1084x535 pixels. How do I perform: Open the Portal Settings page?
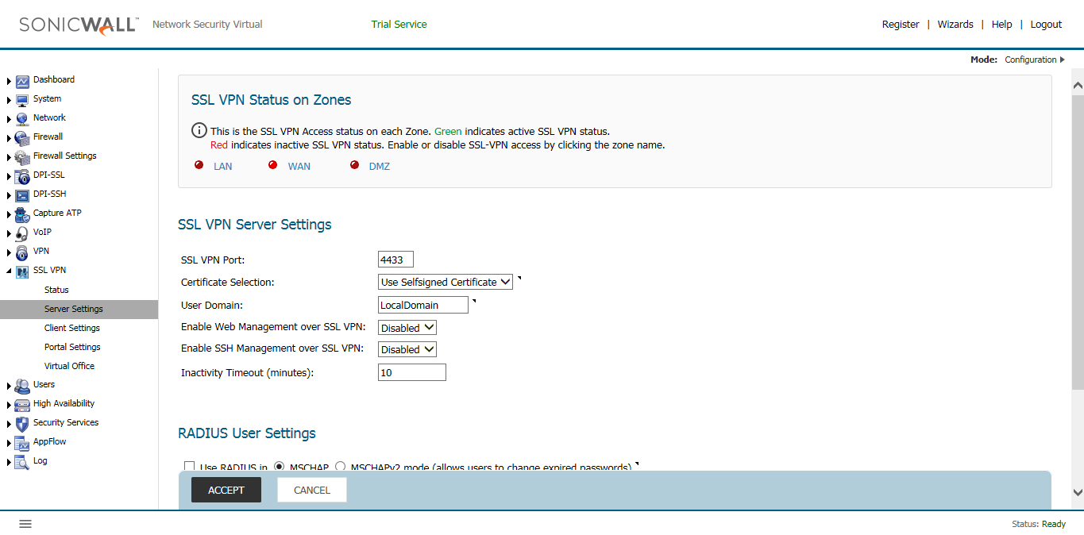71,346
